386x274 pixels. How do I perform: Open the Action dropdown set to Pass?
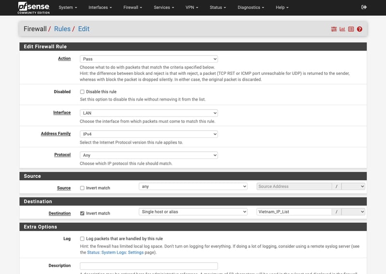point(149,59)
